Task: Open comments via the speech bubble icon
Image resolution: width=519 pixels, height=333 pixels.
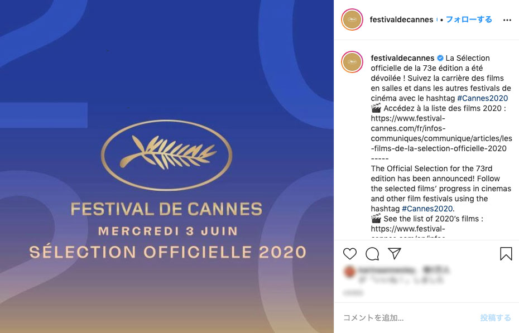Action: [x=372, y=254]
